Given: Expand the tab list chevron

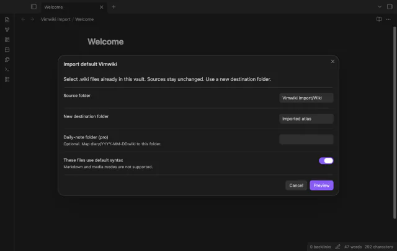Looking at the screenshot, I should click(x=380, y=7).
